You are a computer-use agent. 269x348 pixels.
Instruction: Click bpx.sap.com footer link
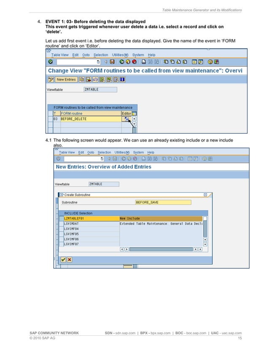[160, 333]
